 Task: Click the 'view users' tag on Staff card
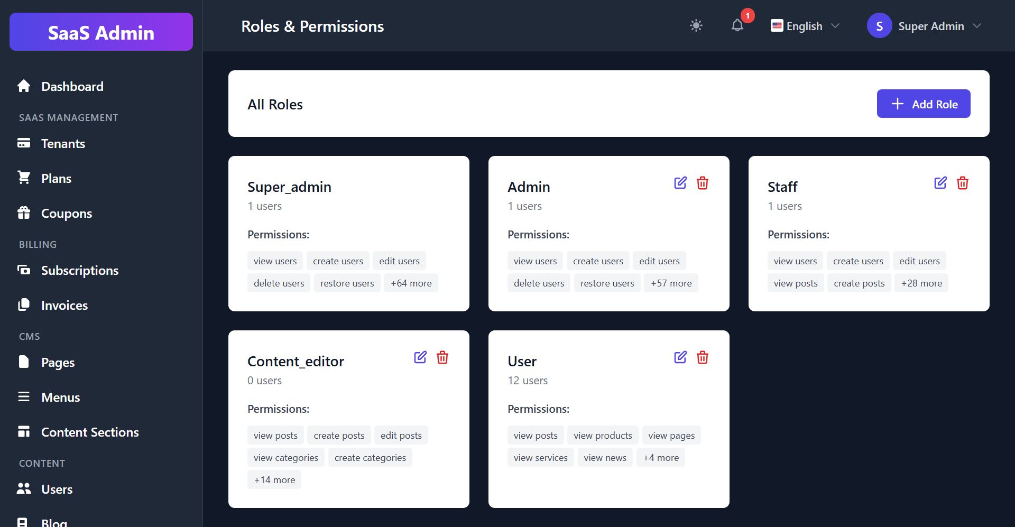point(795,261)
